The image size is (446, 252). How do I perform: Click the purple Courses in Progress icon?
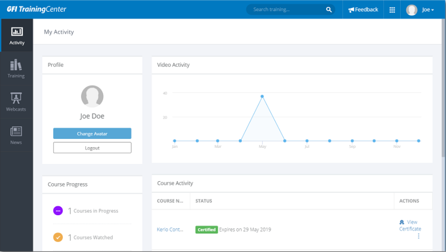coord(58,211)
